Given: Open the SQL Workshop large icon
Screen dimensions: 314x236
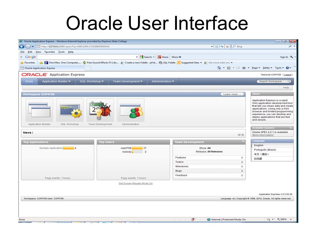Looking at the screenshot, I should [x=70, y=110].
